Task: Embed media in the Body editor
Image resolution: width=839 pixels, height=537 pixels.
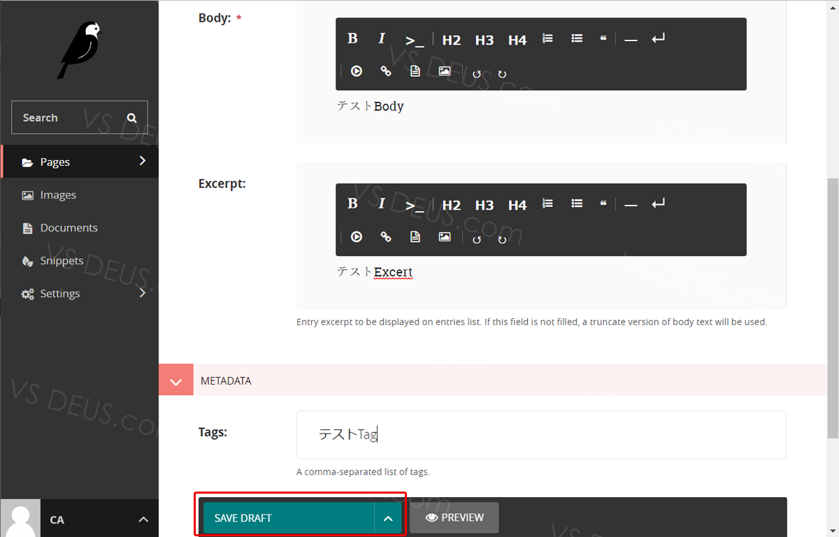Action: coord(357,71)
